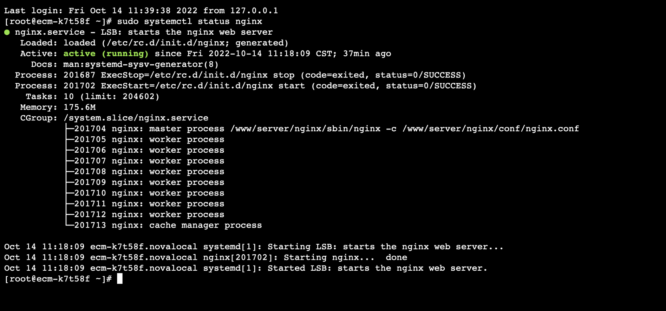Select worker process 201705 line
The height and width of the screenshot is (311, 666).
(x=145, y=139)
